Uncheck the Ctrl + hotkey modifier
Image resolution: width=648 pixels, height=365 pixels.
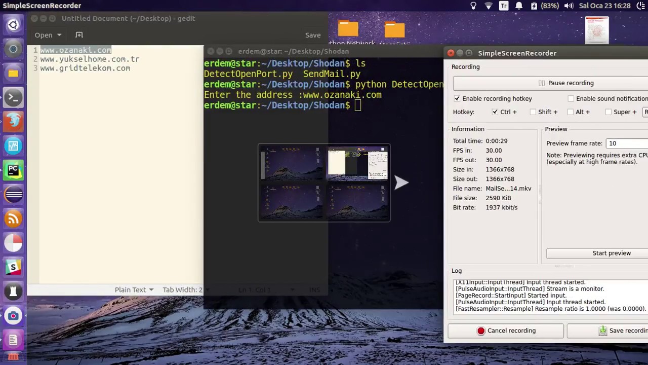coord(495,112)
